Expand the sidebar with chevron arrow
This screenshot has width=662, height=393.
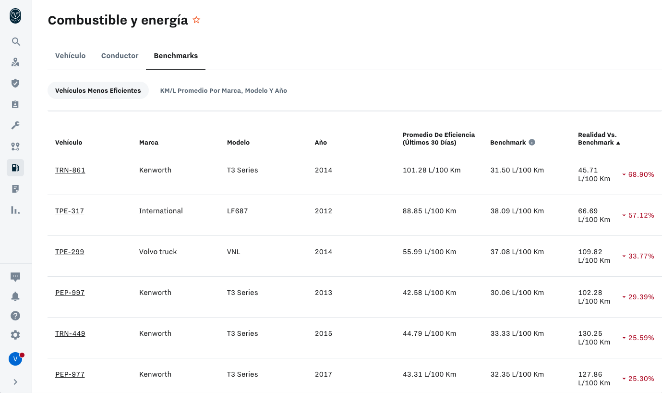15,382
